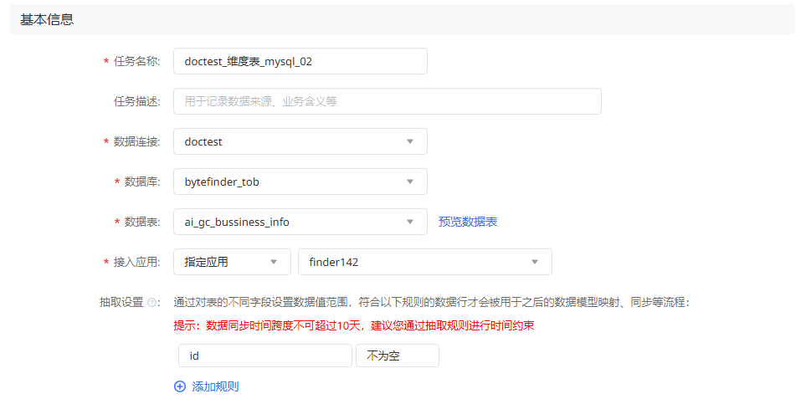This screenshot has width=811, height=404.
Task: Focus the 任务名称 input field
Action: tap(300, 62)
